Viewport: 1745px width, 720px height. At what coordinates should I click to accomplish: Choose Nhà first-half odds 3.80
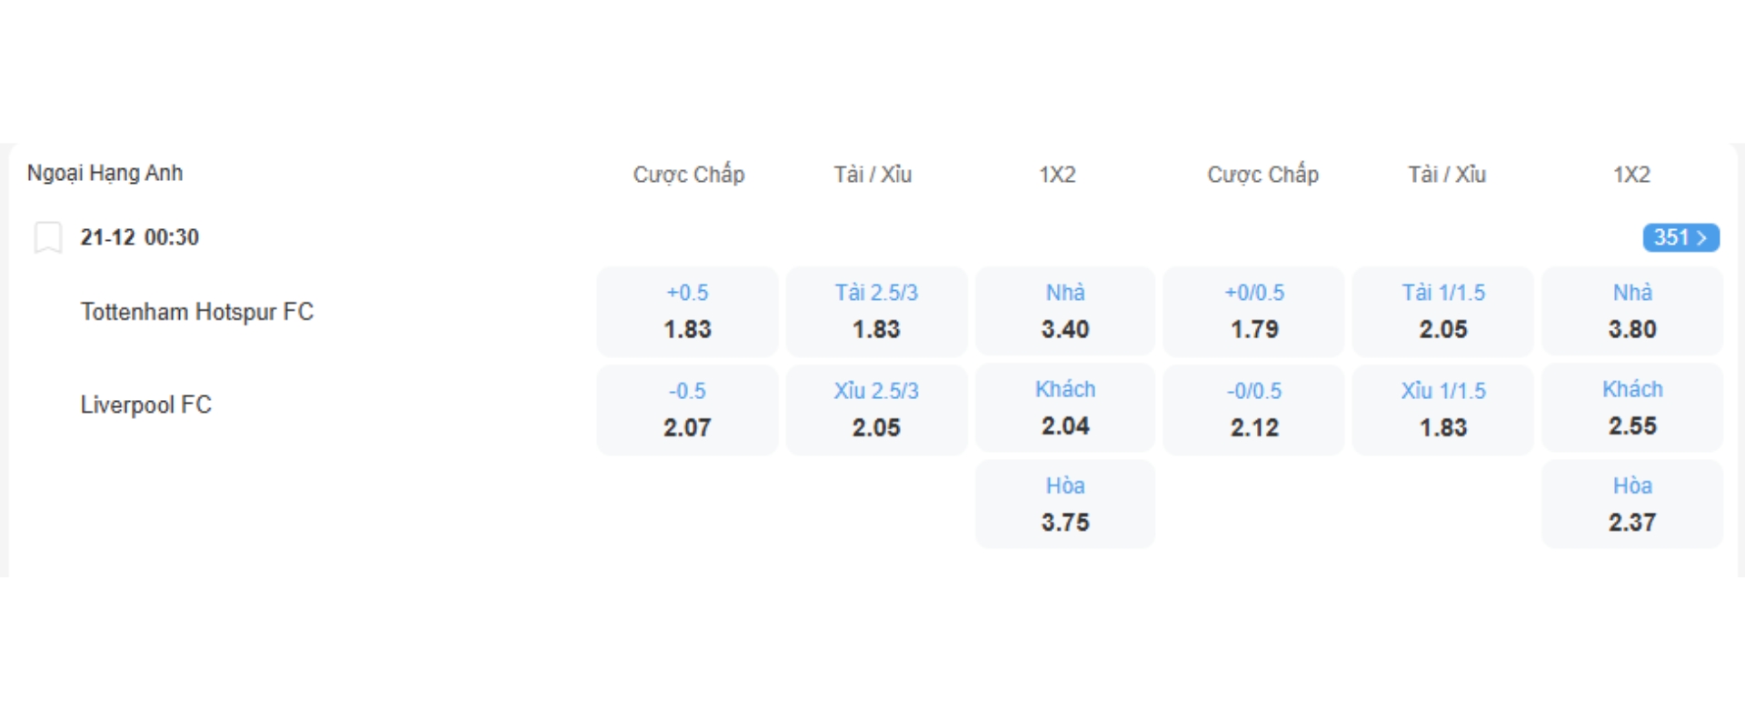[1632, 312]
